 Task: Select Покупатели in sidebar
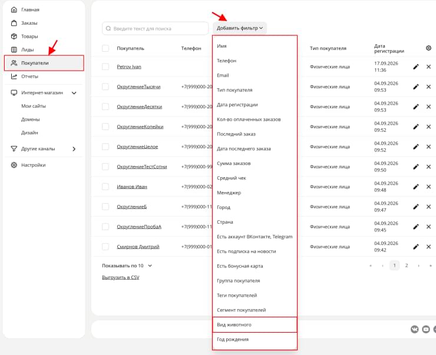click(x=44, y=63)
